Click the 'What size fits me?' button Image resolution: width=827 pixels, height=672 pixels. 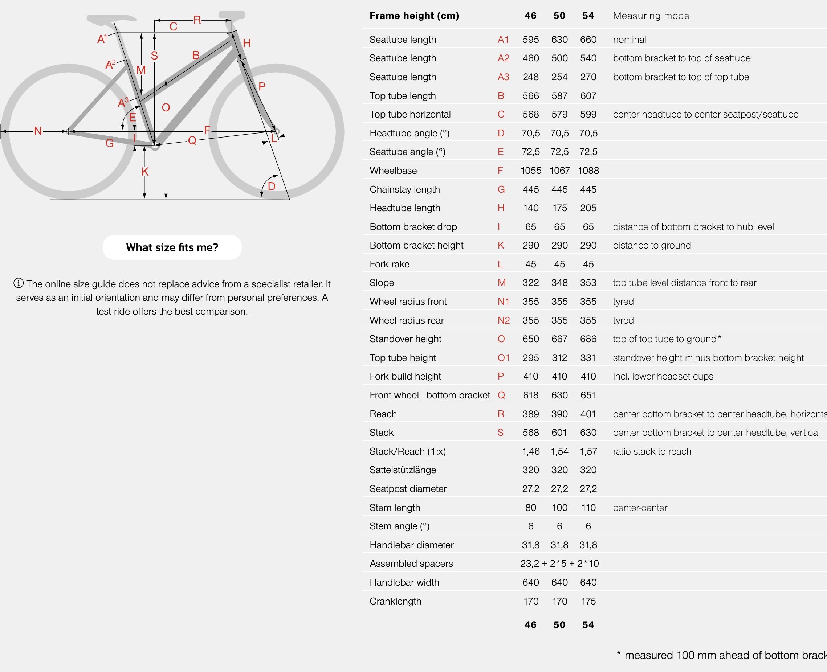coord(172,247)
